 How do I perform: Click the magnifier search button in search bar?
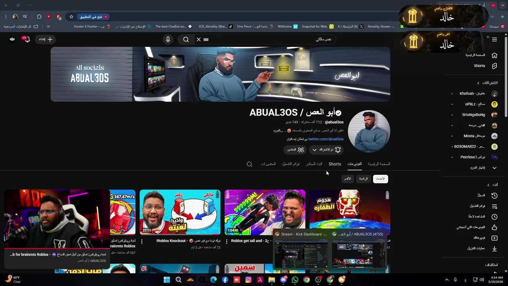(186, 39)
